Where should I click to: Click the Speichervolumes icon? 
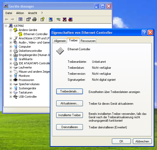point(16,84)
